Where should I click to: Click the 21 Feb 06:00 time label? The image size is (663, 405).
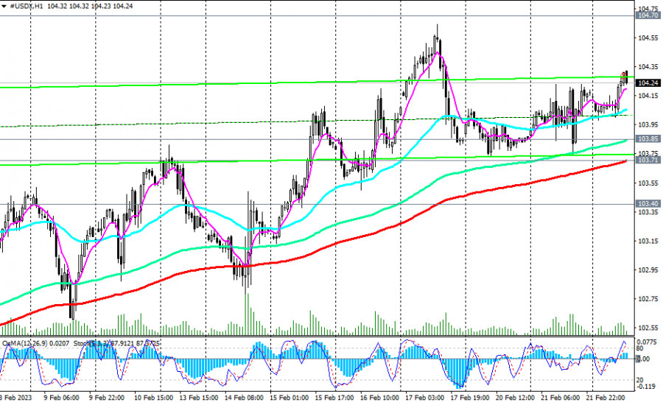[561, 398]
